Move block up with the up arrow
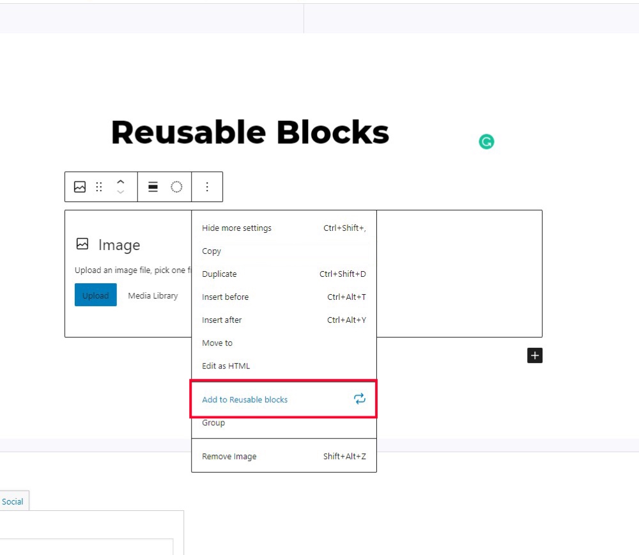The width and height of the screenshot is (639, 555). coord(121,182)
